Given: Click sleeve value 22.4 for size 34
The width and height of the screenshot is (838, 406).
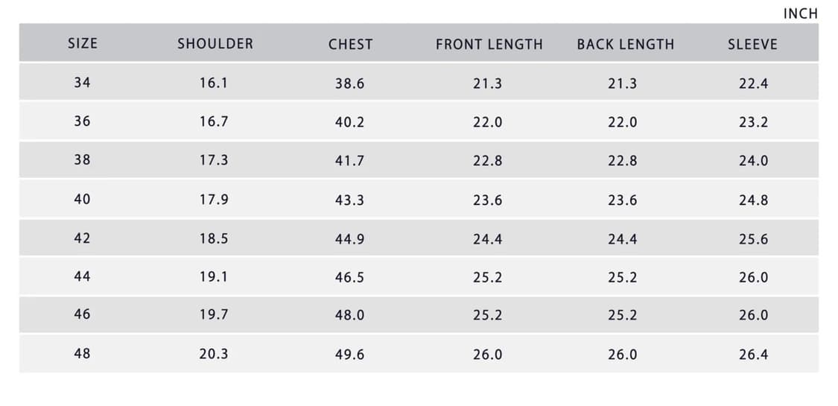Looking at the screenshot, I should [x=753, y=83].
